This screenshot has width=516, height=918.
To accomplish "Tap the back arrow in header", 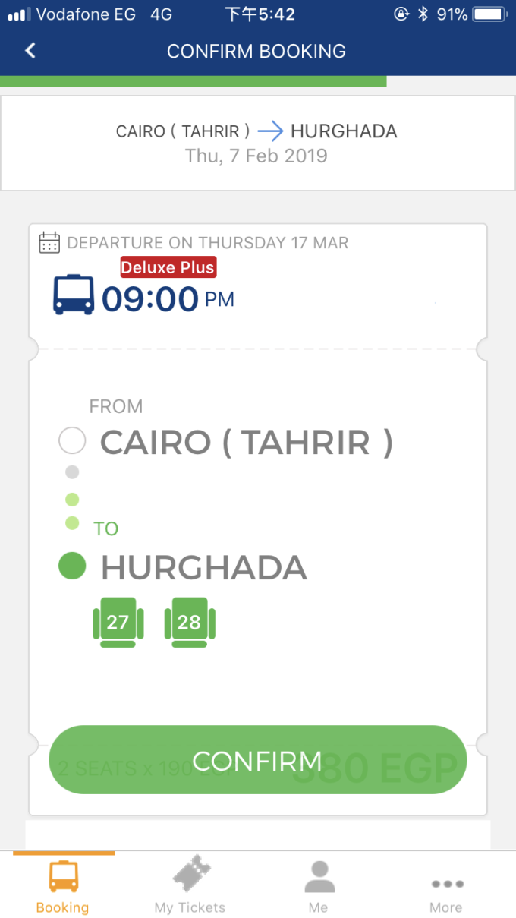I will click(x=30, y=51).
